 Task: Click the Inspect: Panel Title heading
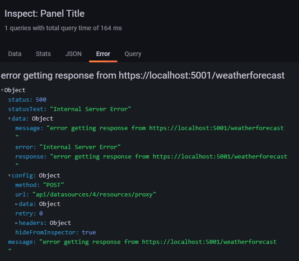(x=44, y=14)
